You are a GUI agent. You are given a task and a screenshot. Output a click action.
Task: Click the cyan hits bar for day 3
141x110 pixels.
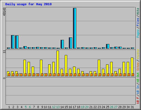pyautogui.click(x=17, y=42)
